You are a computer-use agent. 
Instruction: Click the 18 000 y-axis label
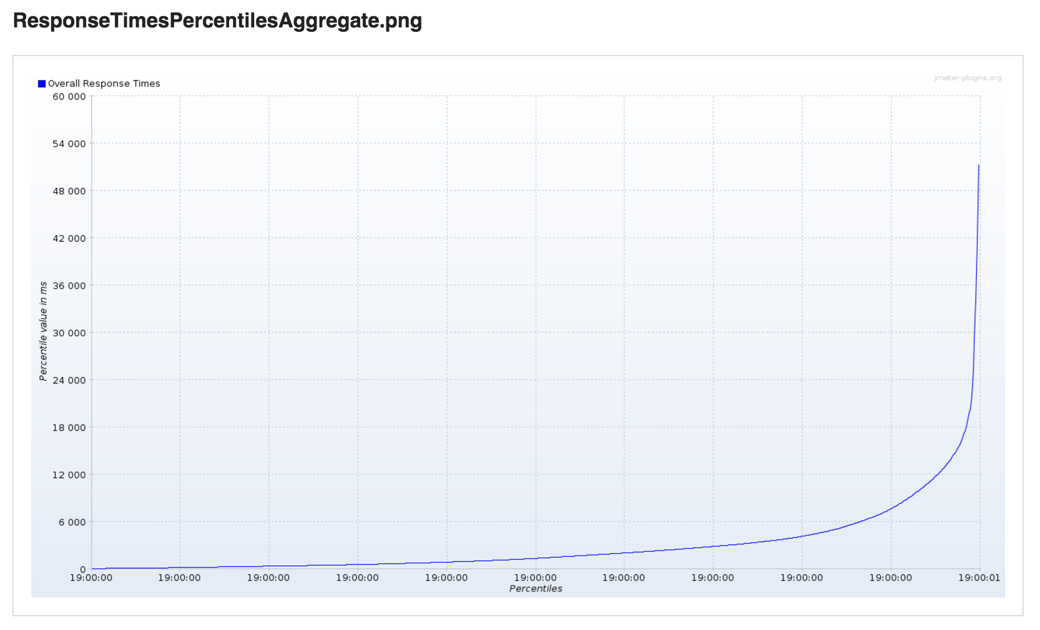69,427
